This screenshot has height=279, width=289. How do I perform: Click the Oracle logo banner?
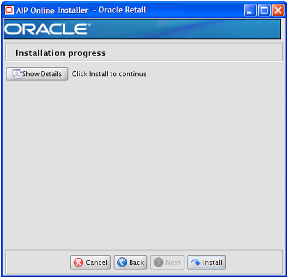point(142,29)
